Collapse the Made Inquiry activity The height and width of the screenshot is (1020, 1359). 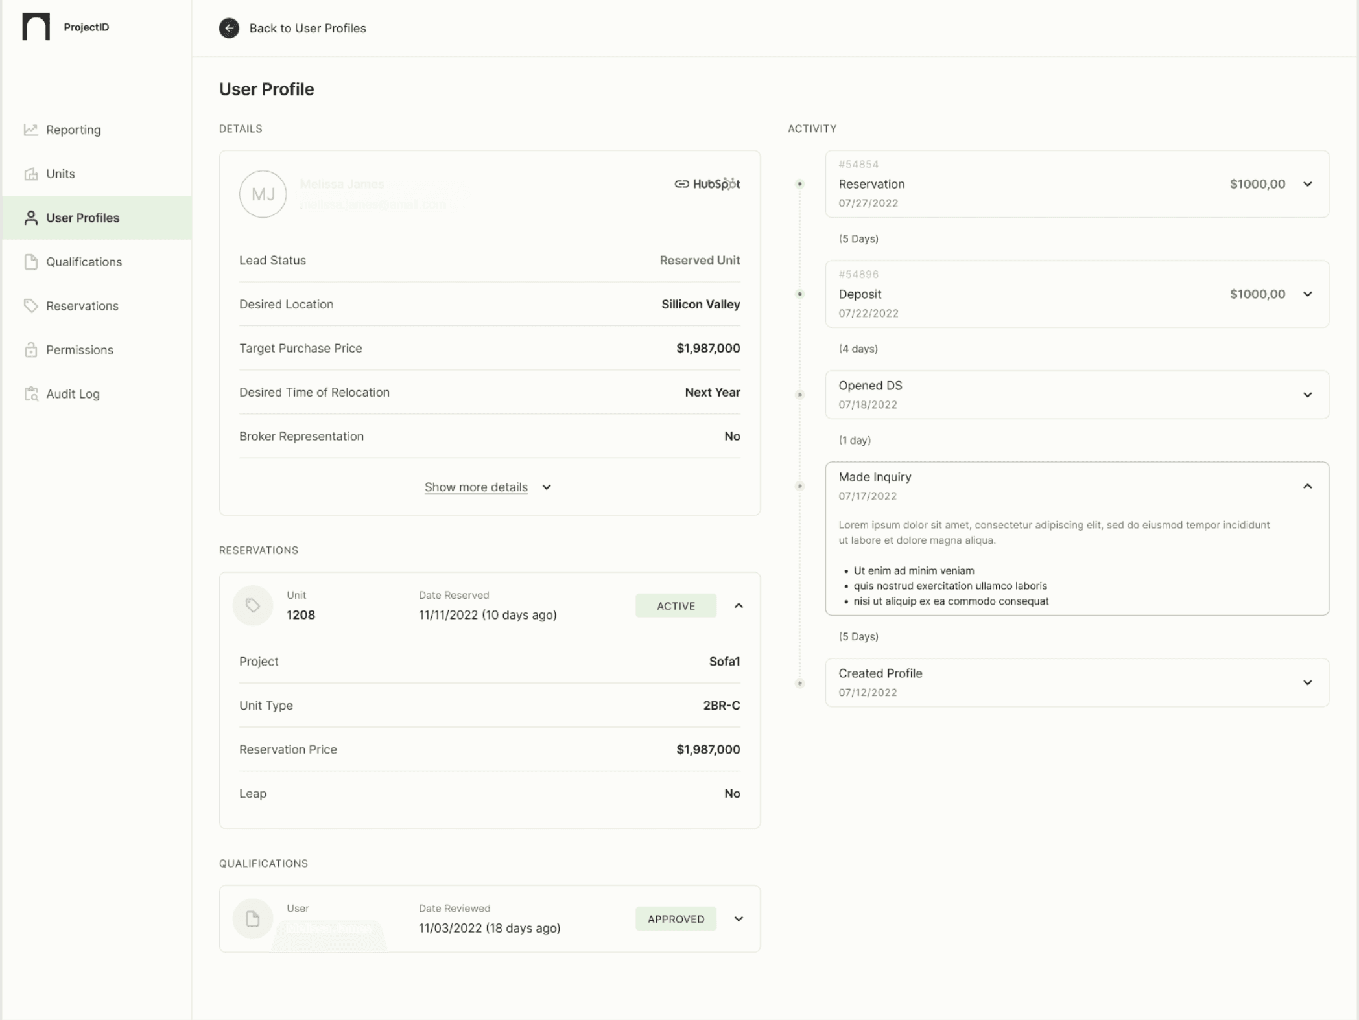pyautogui.click(x=1307, y=486)
